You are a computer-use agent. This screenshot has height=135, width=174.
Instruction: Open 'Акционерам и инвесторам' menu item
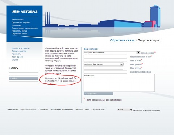coord(25,28)
